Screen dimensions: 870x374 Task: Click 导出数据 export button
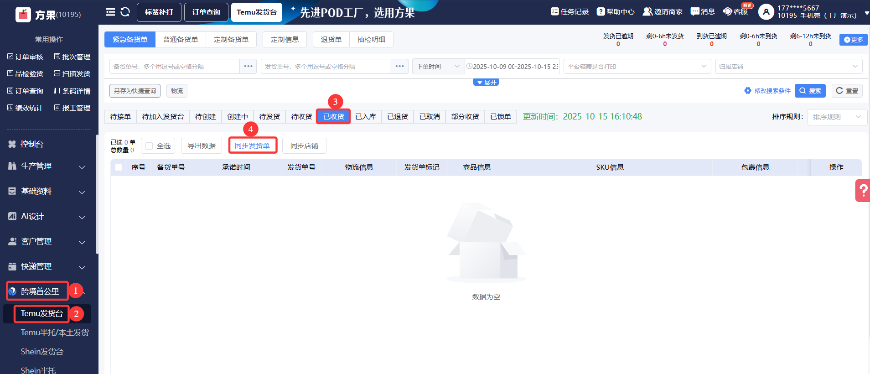point(202,146)
